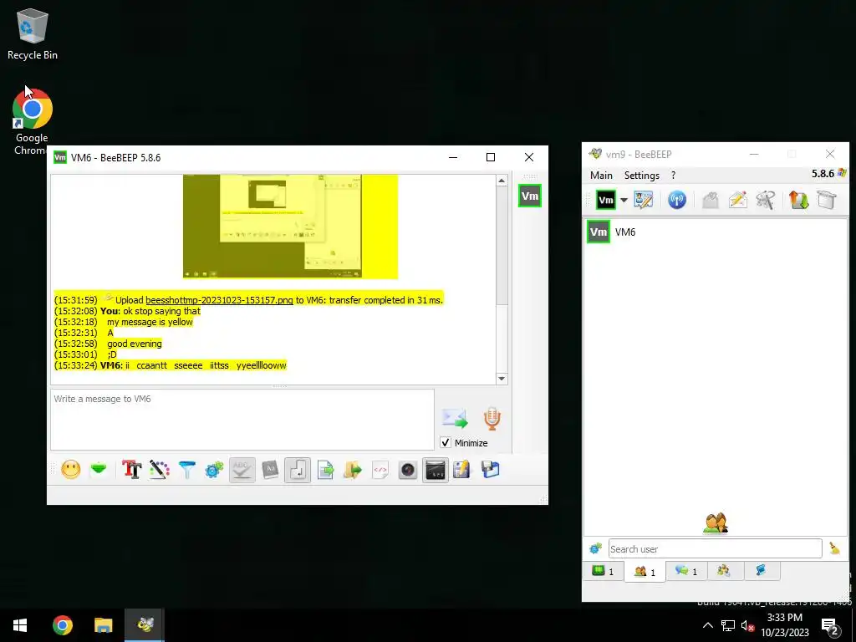The height and width of the screenshot is (642, 856).
Task: Click the notepad with pencil icon
Action: [x=461, y=470]
